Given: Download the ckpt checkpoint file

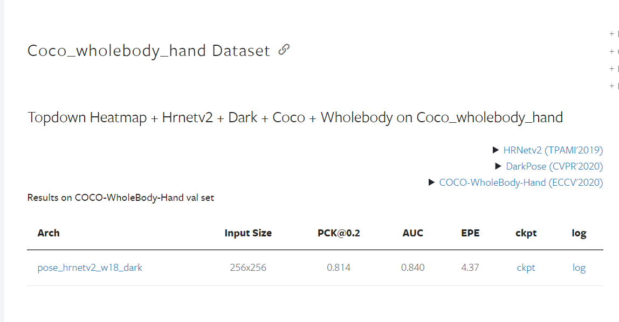Looking at the screenshot, I should click(x=526, y=268).
